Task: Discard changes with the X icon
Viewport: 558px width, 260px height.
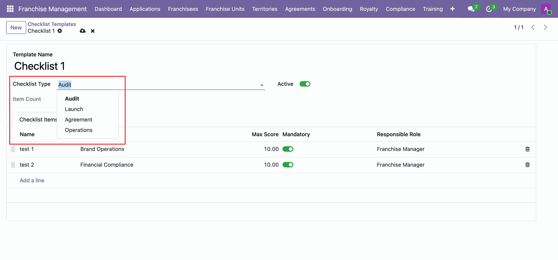Action: click(x=93, y=31)
